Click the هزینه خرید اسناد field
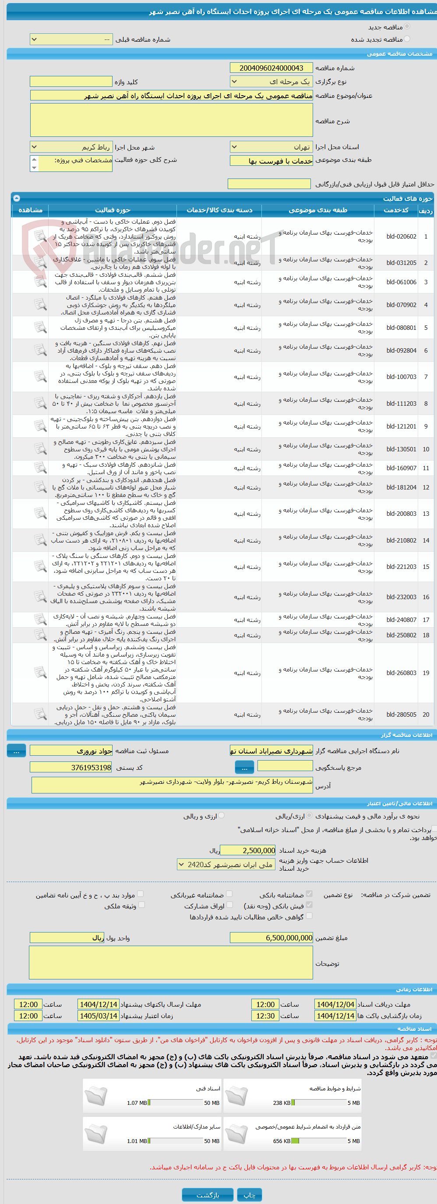Viewport: 437px width, 1204px height. 248,850
